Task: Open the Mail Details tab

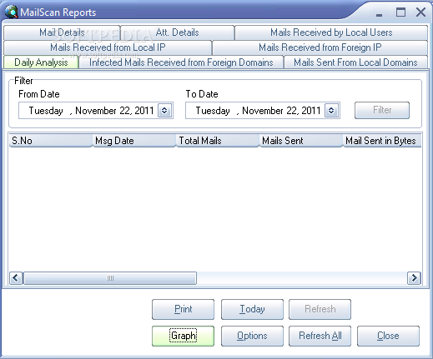Action: coord(62,32)
